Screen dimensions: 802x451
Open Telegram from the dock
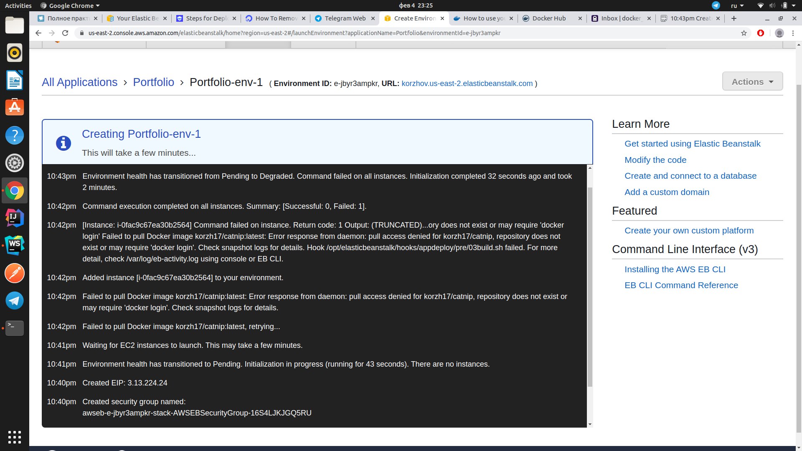(x=15, y=300)
